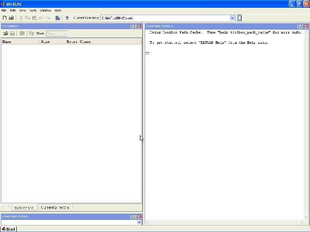Save the workspace with the disk icon
Viewport: 310px width, 232px height.
(x=12, y=34)
